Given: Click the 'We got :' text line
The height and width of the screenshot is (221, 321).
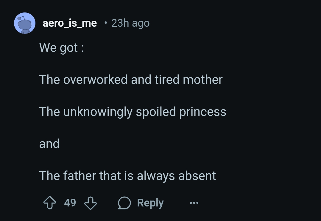Looking at the screenshot, I should tap(61, 48).
